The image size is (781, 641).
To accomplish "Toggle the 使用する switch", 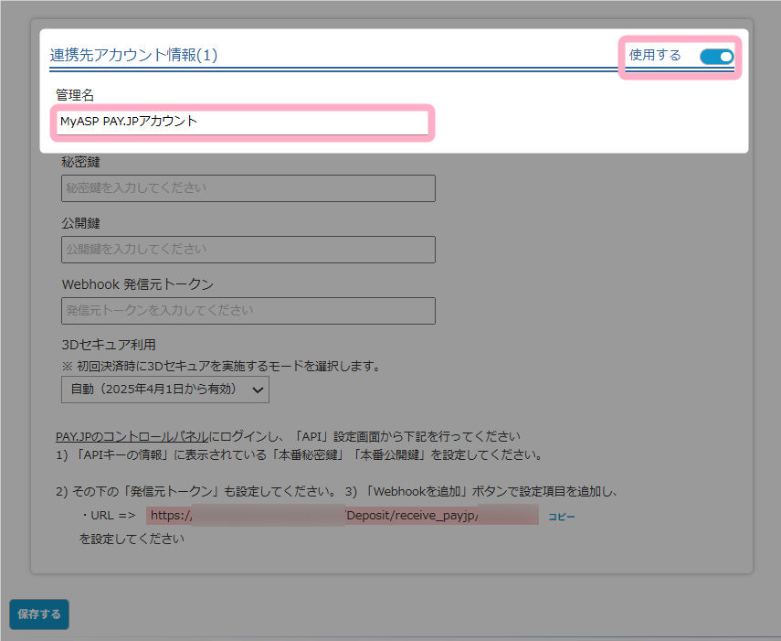I will coord(716,57).
